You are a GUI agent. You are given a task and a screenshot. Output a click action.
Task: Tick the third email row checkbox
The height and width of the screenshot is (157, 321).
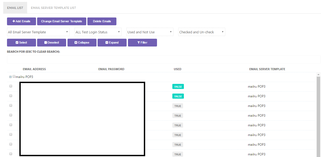[11, 106]
